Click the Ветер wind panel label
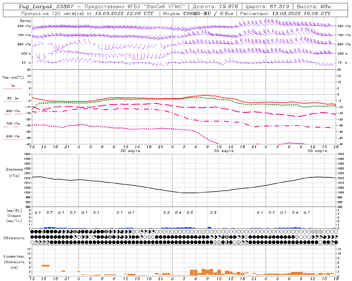 tap(26, 21)
